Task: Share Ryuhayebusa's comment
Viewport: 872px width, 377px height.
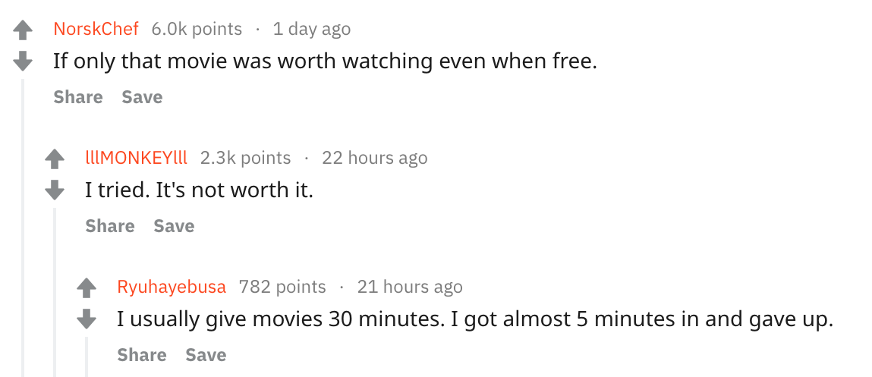Action: click(142, 355)
